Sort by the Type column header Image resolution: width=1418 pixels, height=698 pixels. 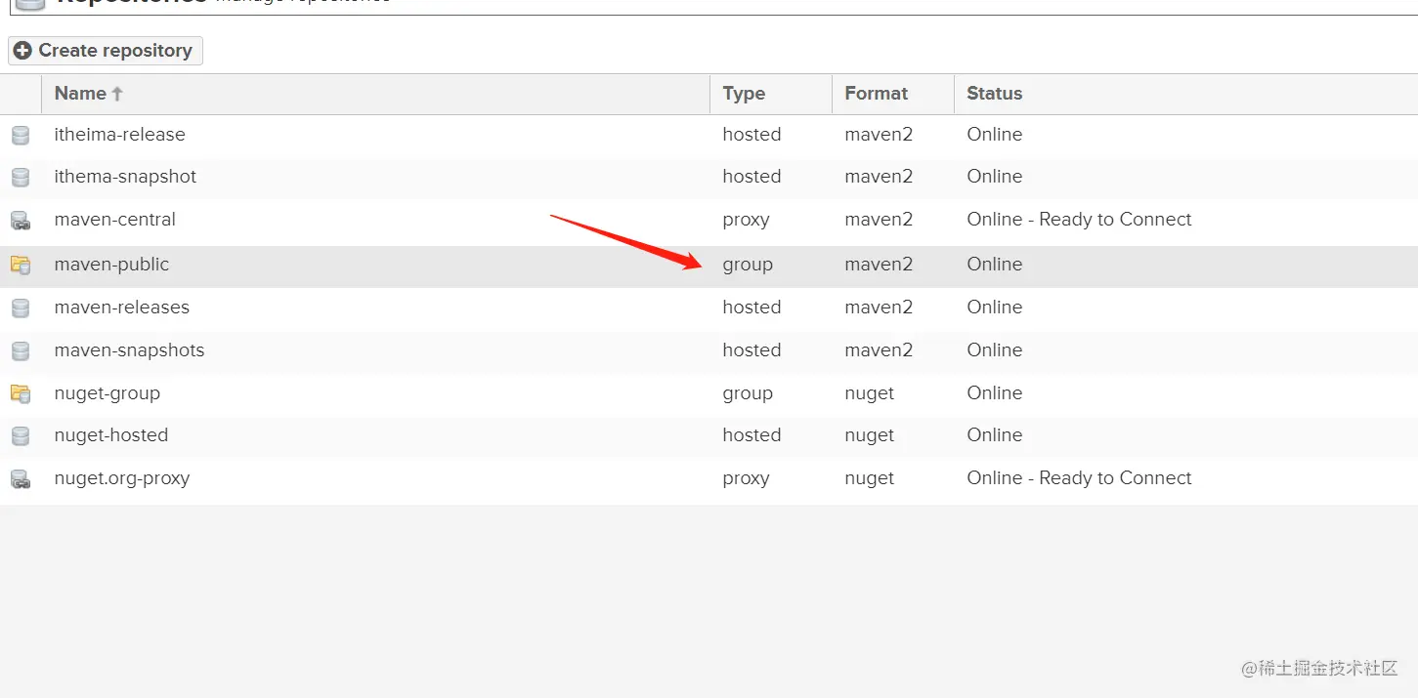coord(771,94)
